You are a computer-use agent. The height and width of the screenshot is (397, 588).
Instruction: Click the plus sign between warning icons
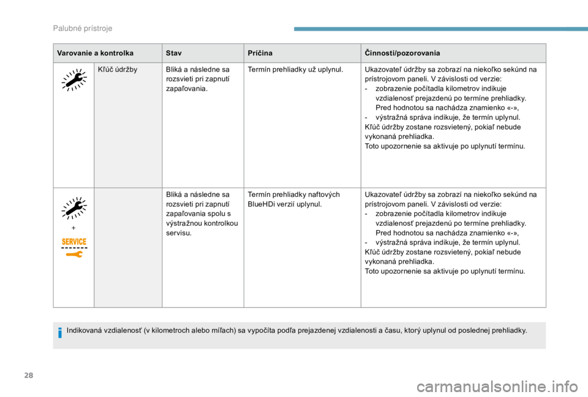pos(73,228)
